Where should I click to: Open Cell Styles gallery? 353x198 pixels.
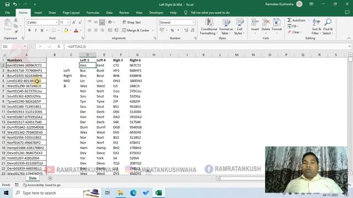(239, 27)
